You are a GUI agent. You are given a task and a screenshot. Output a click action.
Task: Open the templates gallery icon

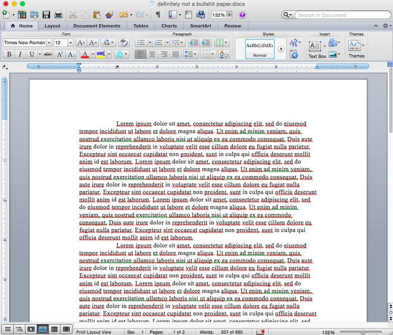pos(22,15)
